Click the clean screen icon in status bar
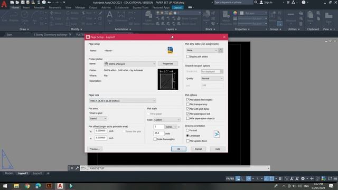Screen dimensions: 338x190 330,178
